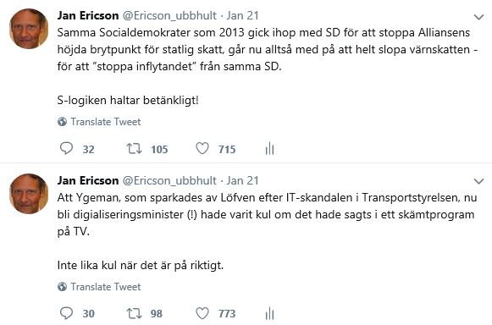Translate the Ygeman tweet
This screenshot has height=325, width=492.
[x=105, y=287]
